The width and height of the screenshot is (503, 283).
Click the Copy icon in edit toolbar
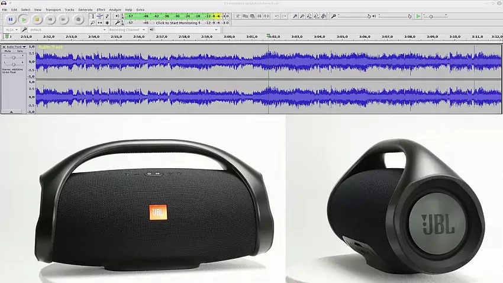click(245, 16)
